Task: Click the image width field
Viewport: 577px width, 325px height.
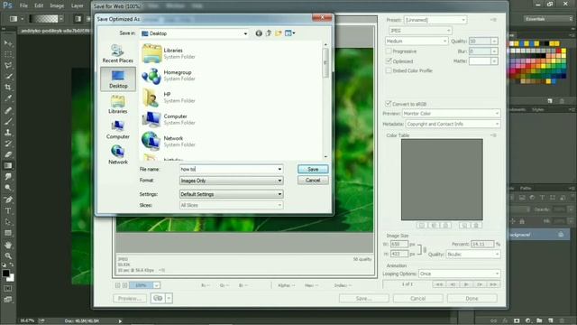Action: point(398,244)
